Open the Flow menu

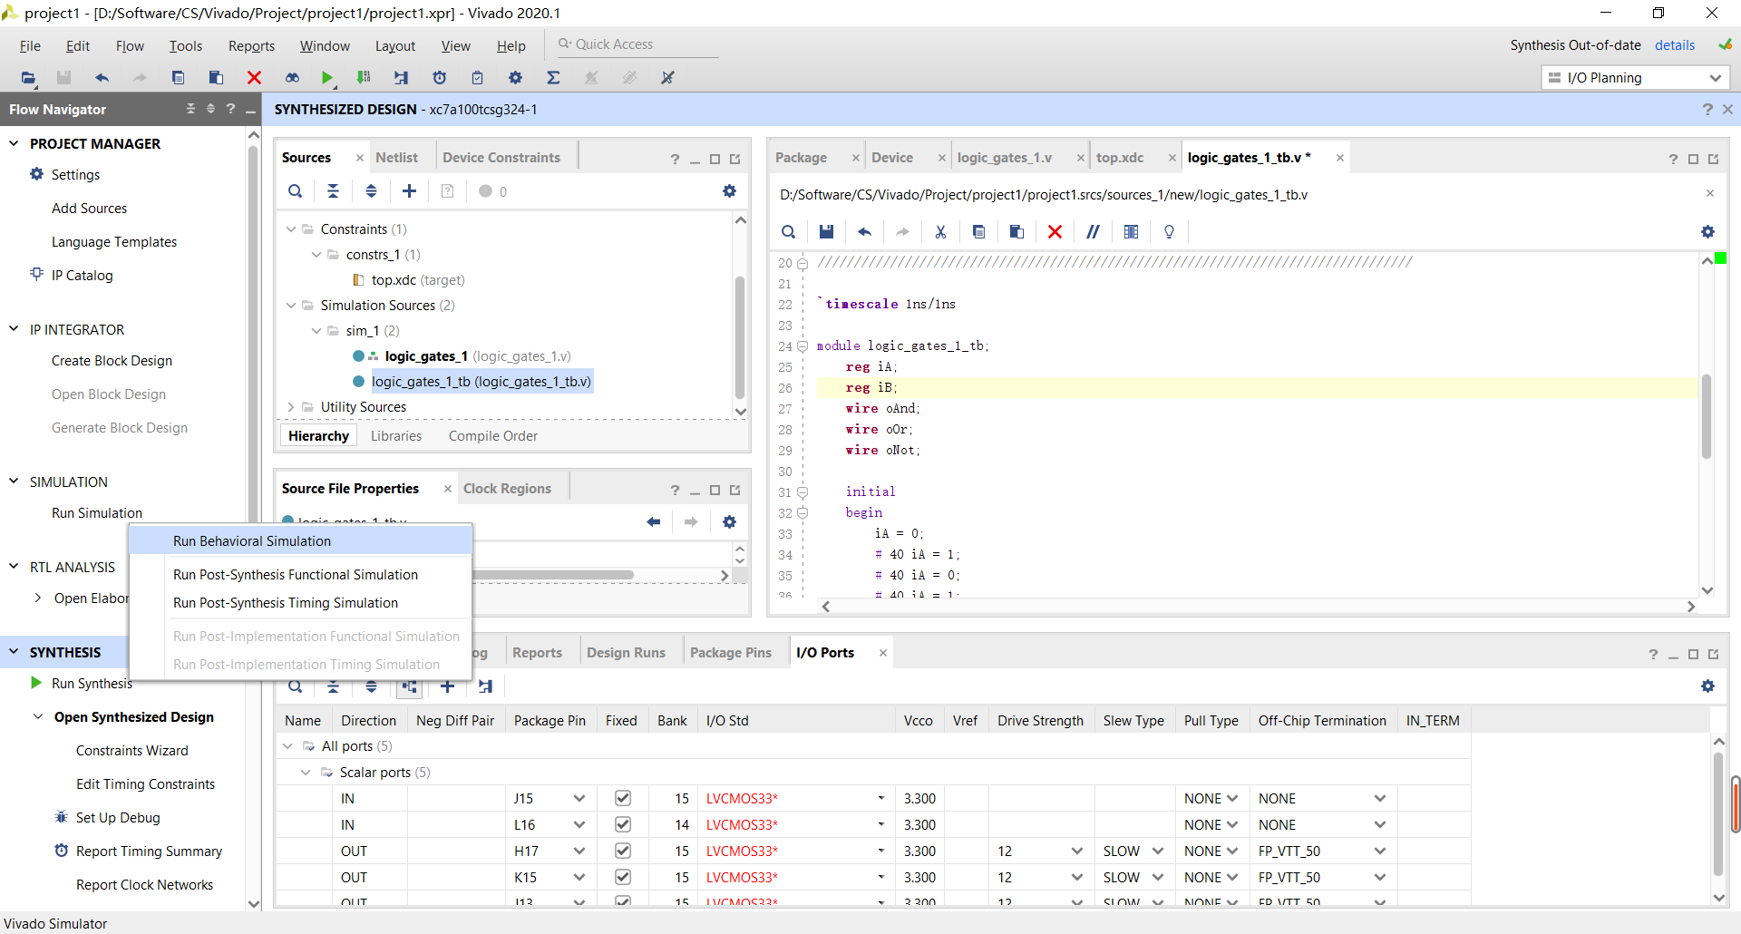point(130,46)
